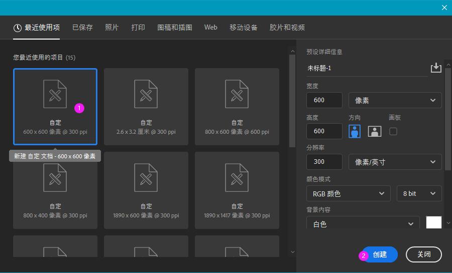Click the 创建 button
Viewport: 452px width, 273px height.
(380, 254)
